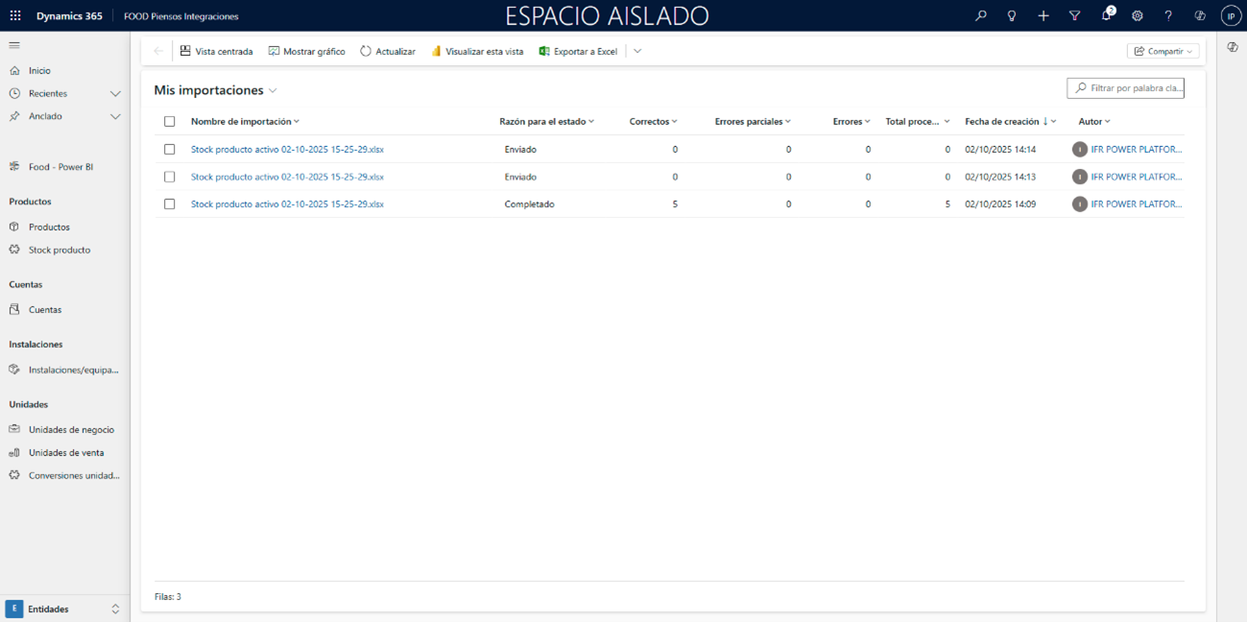
Task: Open the settings gear icon
Action: 1138,16
